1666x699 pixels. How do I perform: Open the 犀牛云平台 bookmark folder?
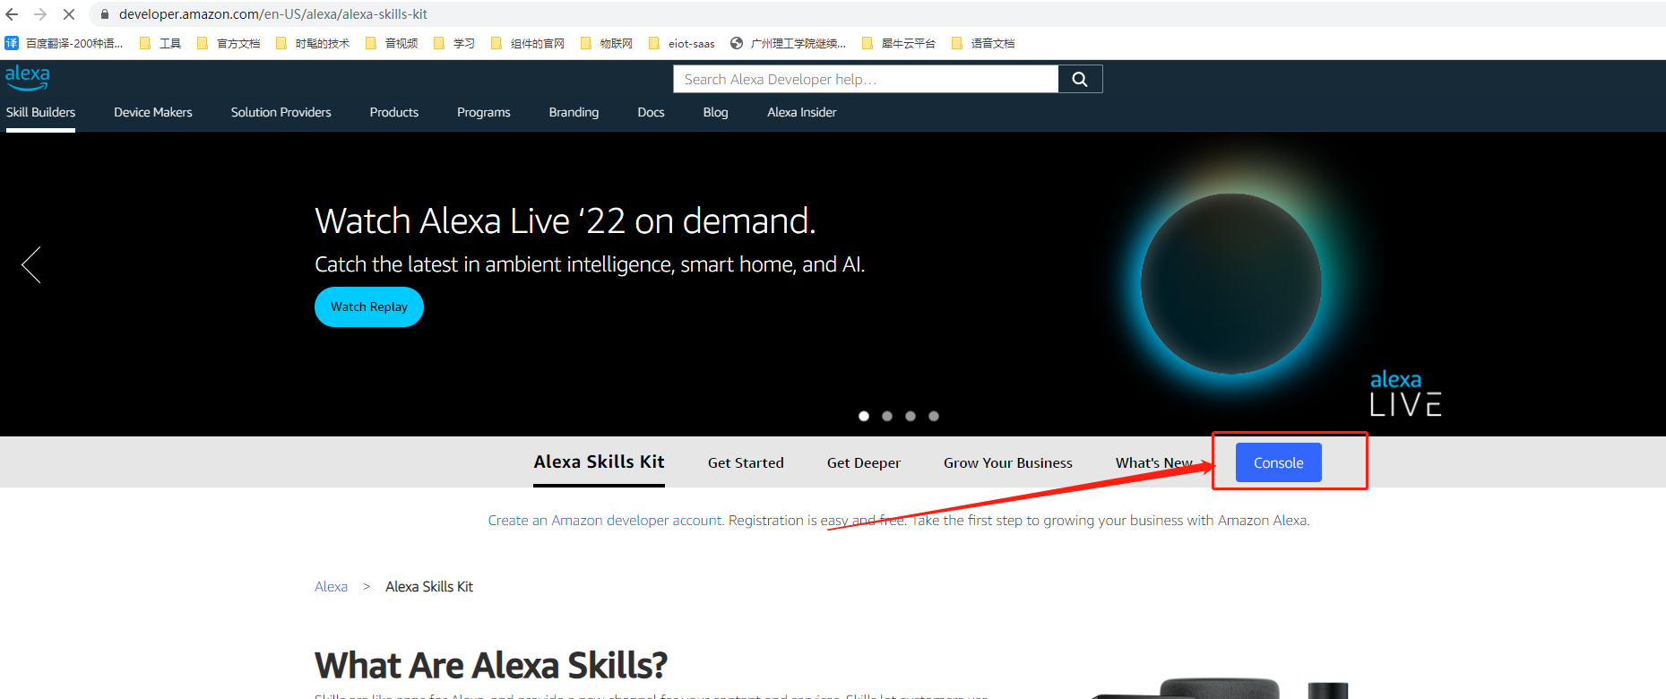[899, 43]
